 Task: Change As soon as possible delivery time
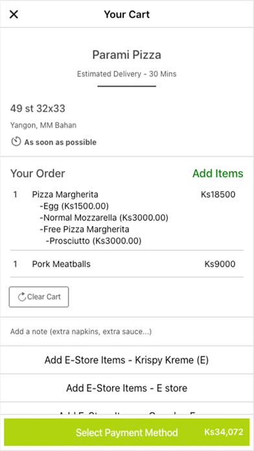coord(60,142)
